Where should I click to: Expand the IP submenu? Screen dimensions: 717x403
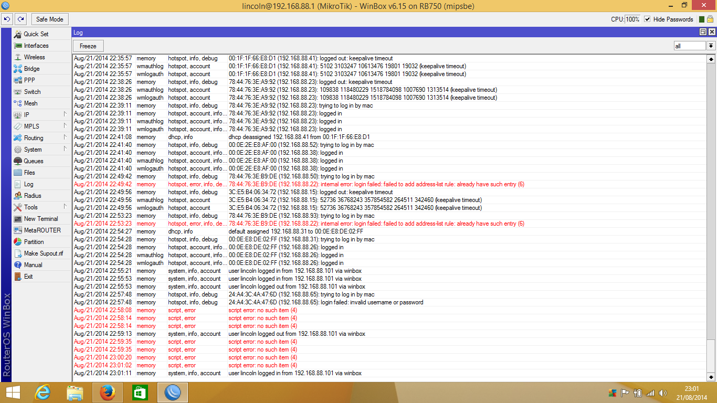[41, 115]
